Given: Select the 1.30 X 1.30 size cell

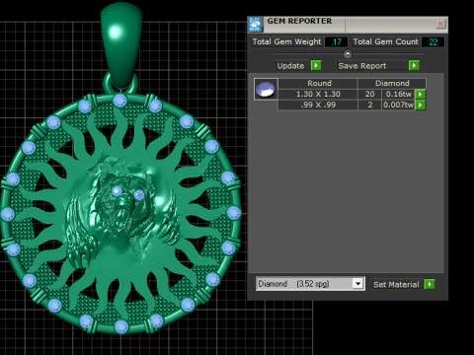Looking at the screenshot, I should click(318, 94).
